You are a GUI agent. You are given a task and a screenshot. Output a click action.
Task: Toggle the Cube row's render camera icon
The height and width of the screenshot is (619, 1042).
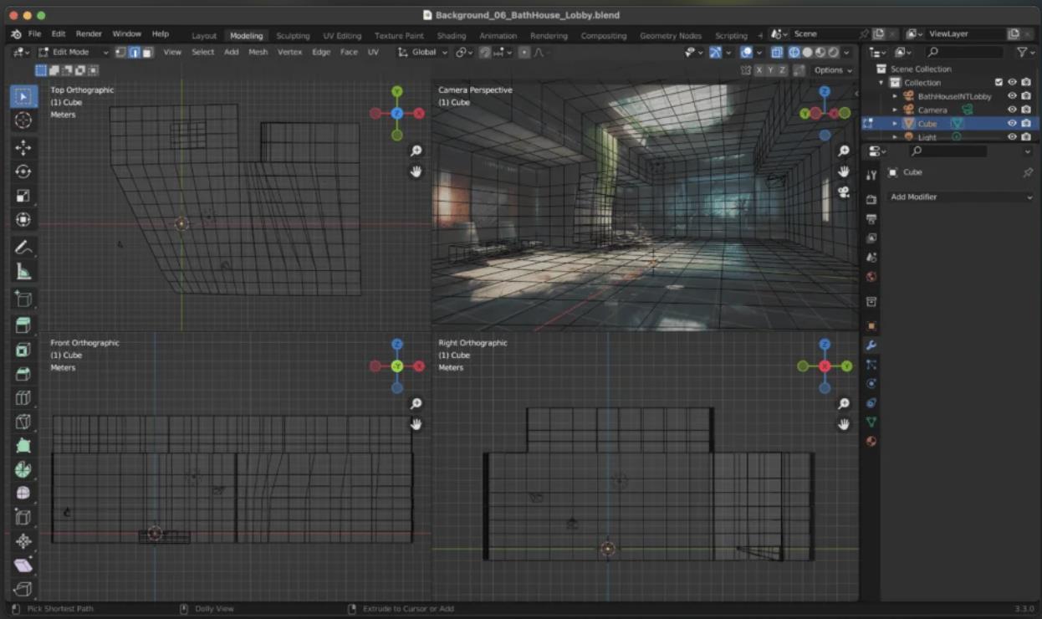pyautogui.click(x=1026, y=124)
